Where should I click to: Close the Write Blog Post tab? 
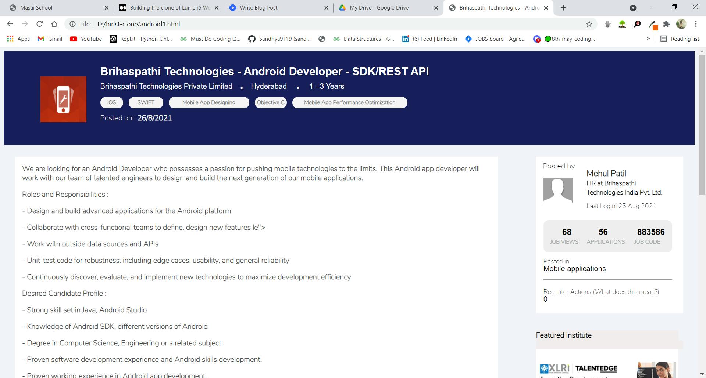point(326,7)
